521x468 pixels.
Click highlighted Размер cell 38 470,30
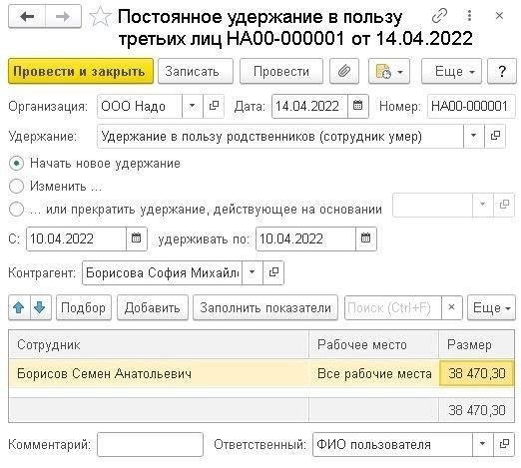tap(476, 373)
